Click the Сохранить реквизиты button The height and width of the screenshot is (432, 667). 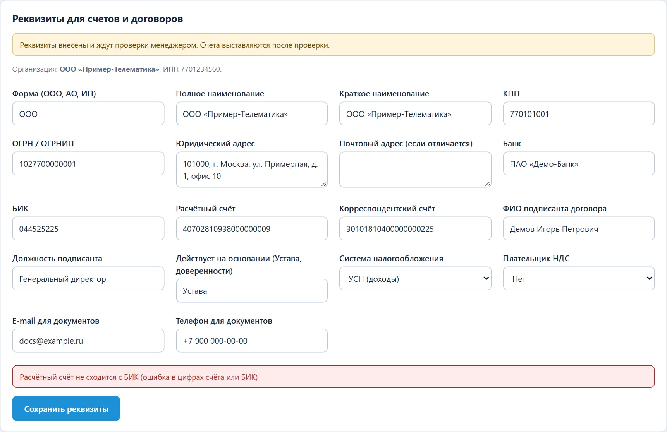tap(66, 408)
